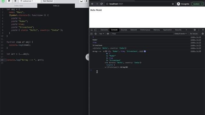205x115 pixels.
Task: Open console settings gear
Action: pos(203,34)
